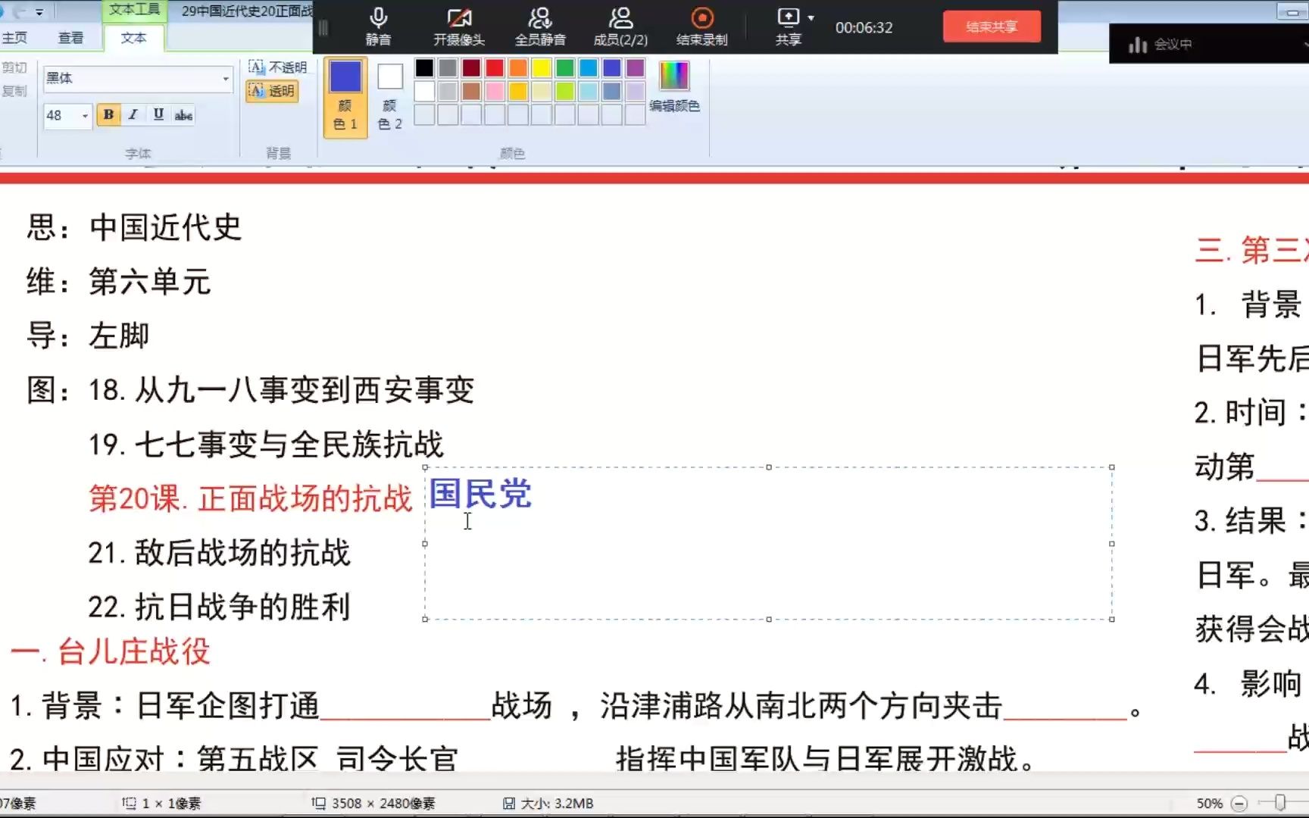The height and width of the screenshot is (818, 1309).
Task: Open the share options dropdown arrow
Action: (x=811, y=17)
